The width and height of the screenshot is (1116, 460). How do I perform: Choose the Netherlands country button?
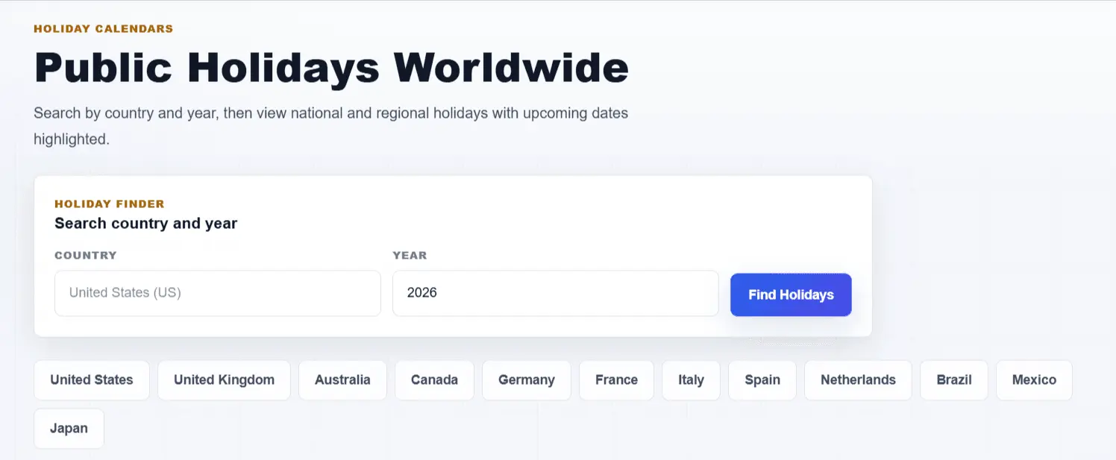click(x=858, y=380)
